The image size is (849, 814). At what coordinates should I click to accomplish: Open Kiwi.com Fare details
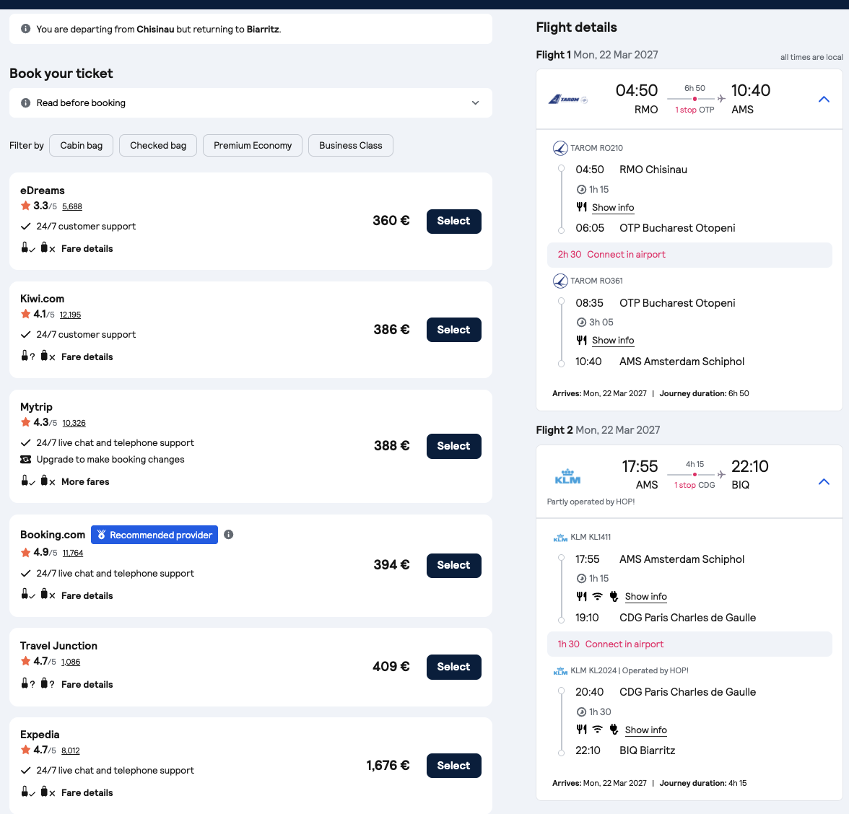click(87, 357)
